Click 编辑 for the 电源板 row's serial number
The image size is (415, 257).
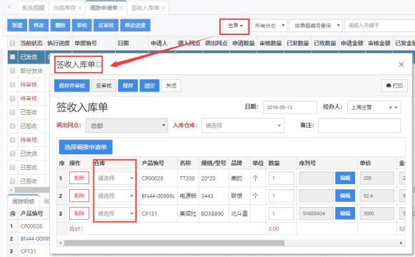[x=345, y=196]
